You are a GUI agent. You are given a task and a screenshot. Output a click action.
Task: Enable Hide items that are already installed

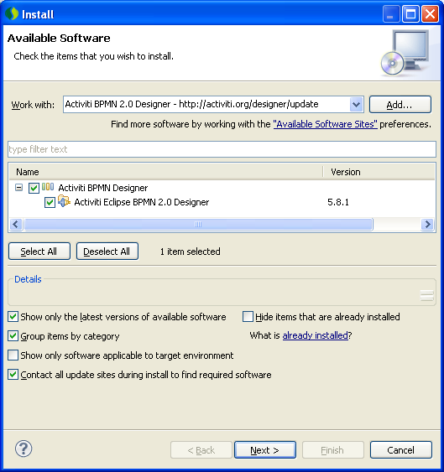point(248,317)
